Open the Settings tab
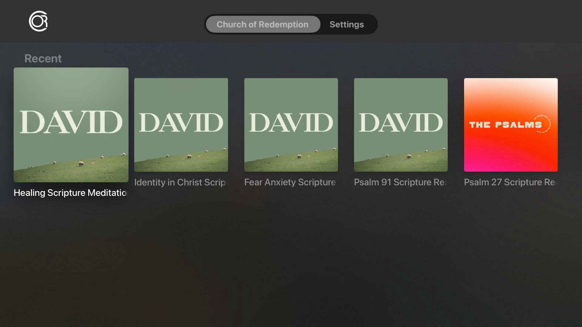This screenshot has height=327, width=582. pyautogui.click(x=346, y=24)
